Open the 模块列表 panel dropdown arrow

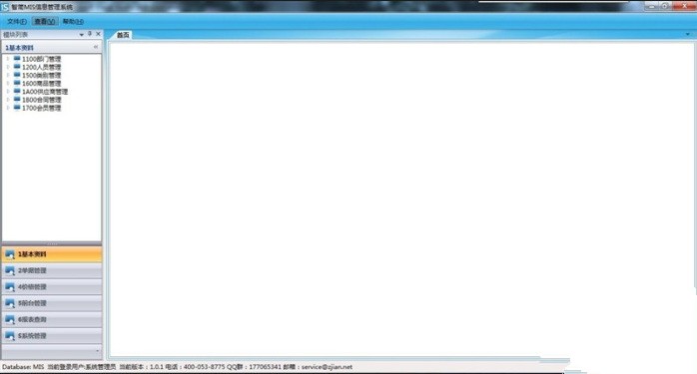tap(81, 34)
